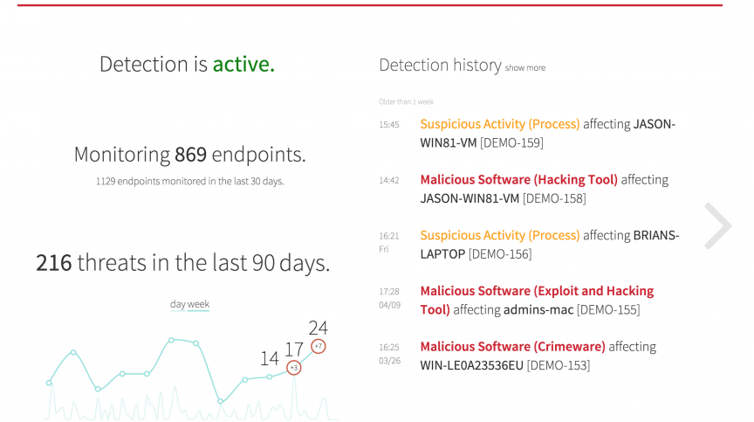Click the admins-mac endpoint name

(x=538, y=310)
